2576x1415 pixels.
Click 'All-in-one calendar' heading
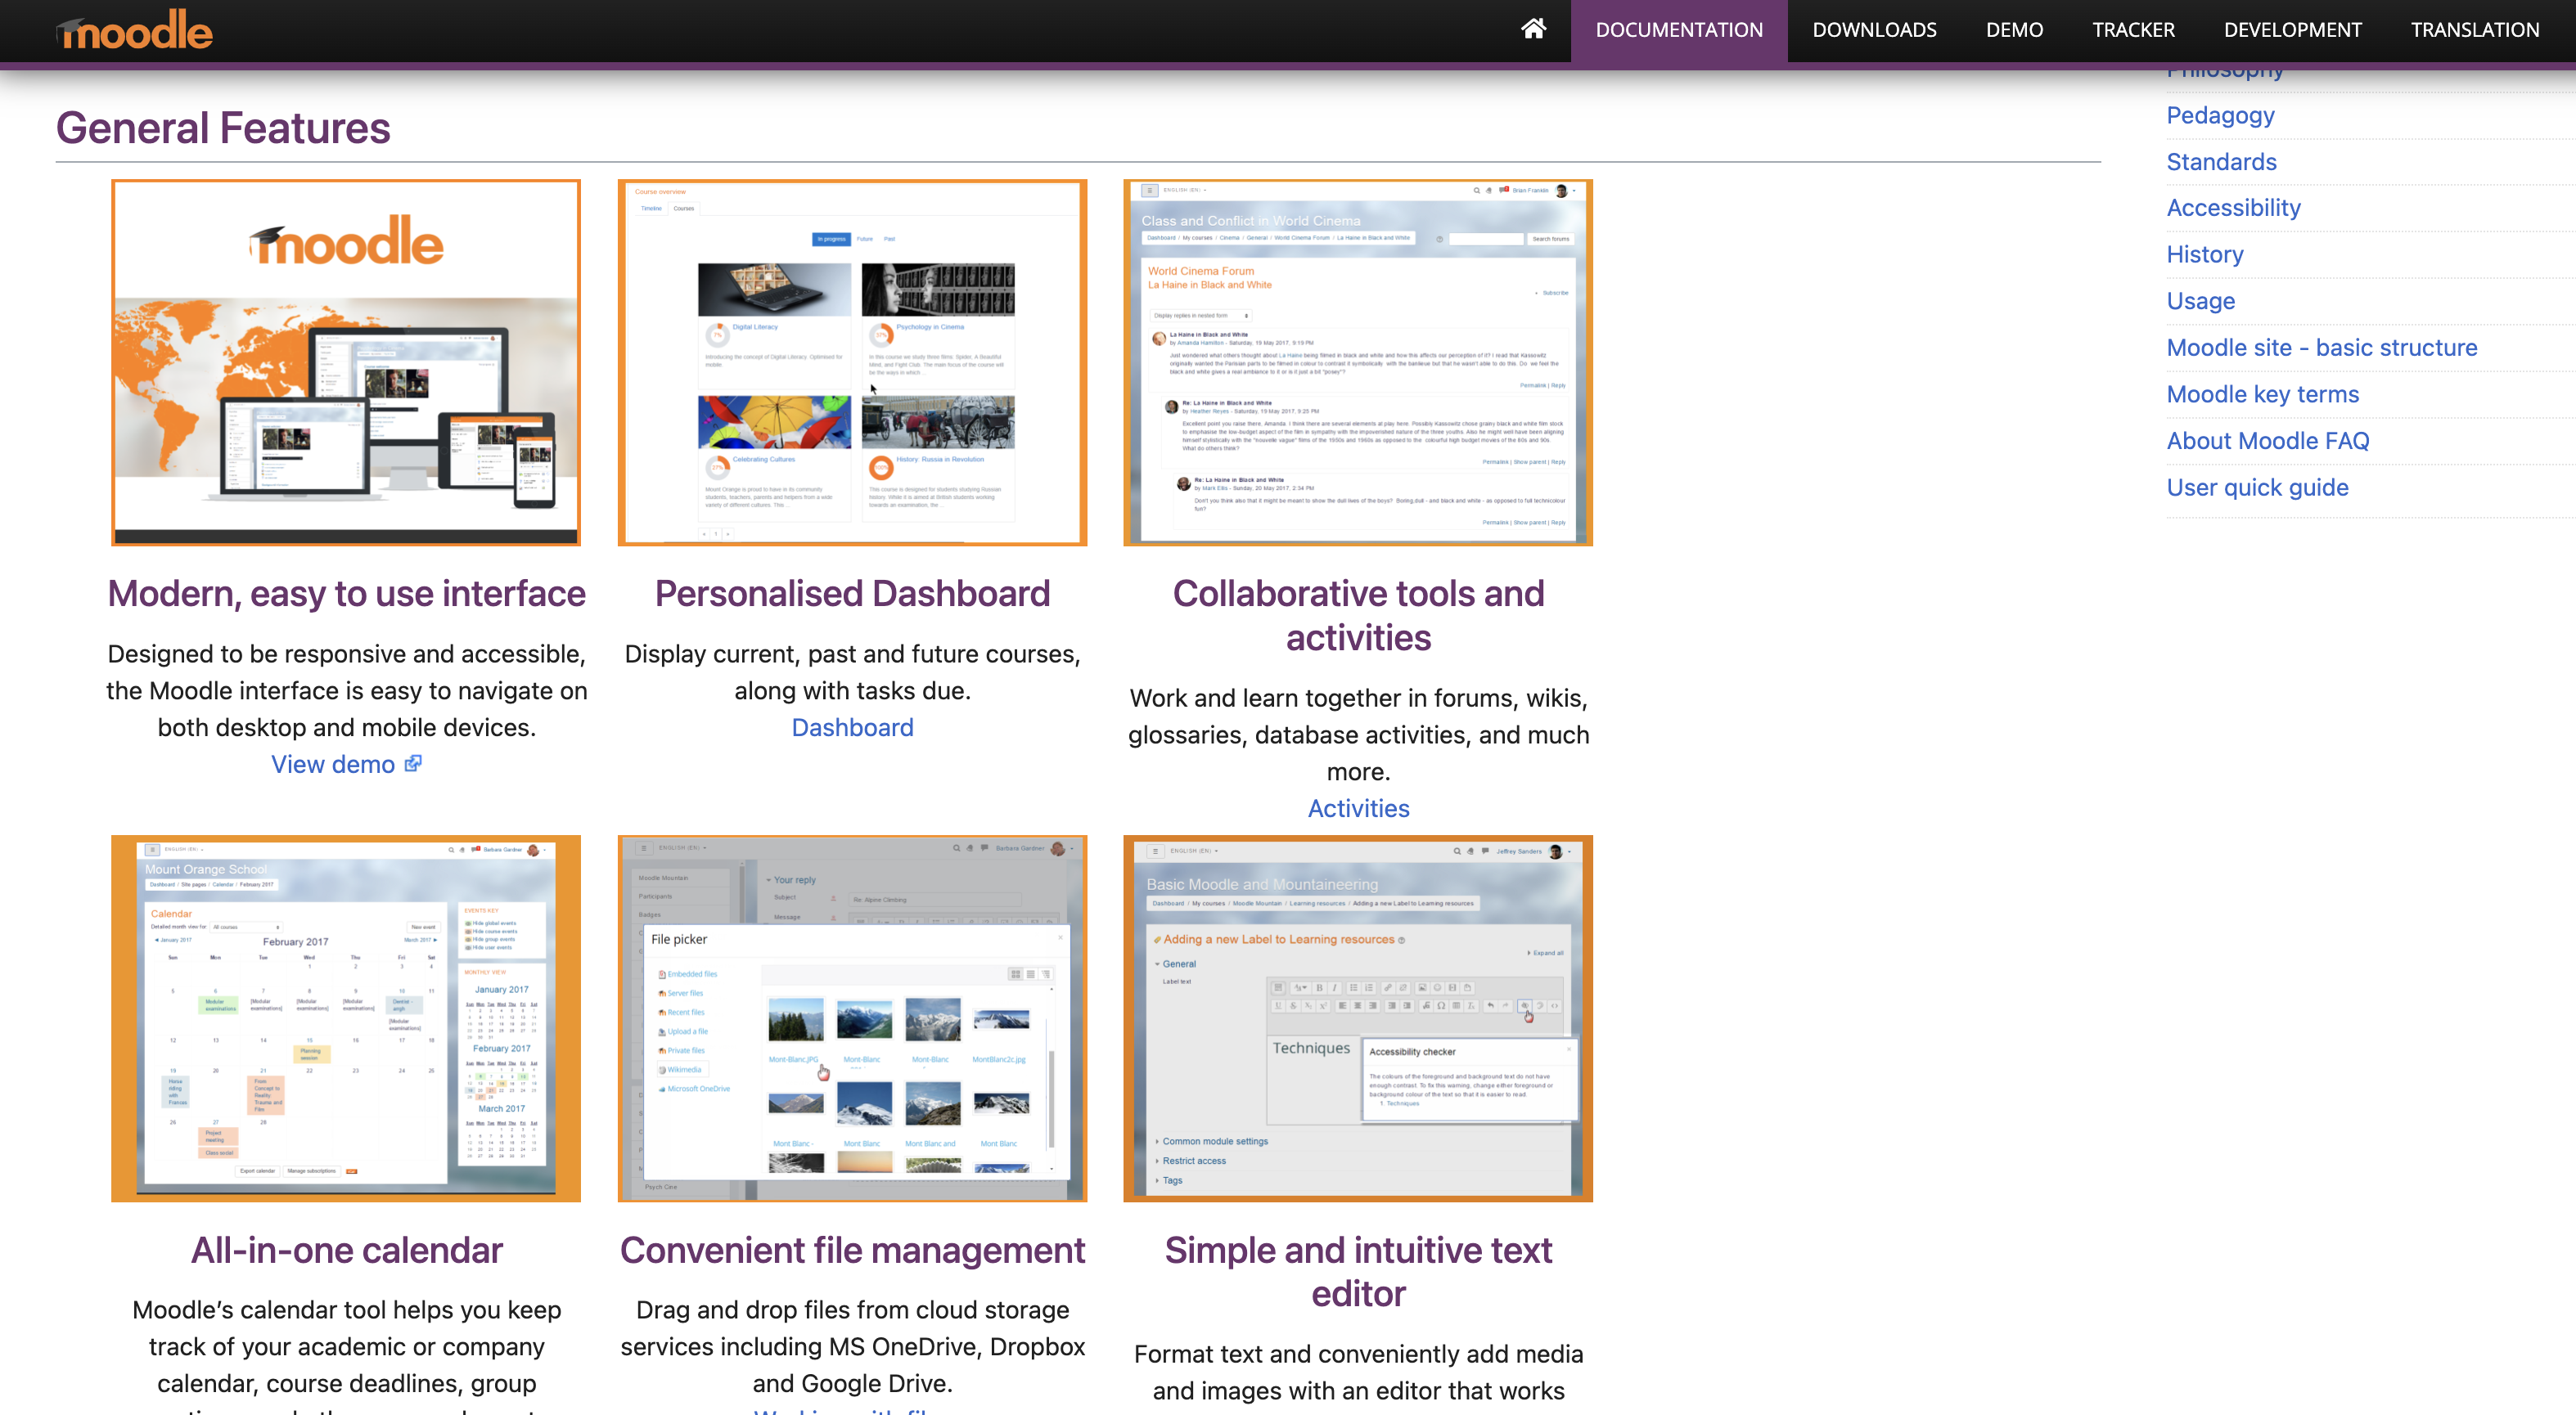(x=346, y=1250)
